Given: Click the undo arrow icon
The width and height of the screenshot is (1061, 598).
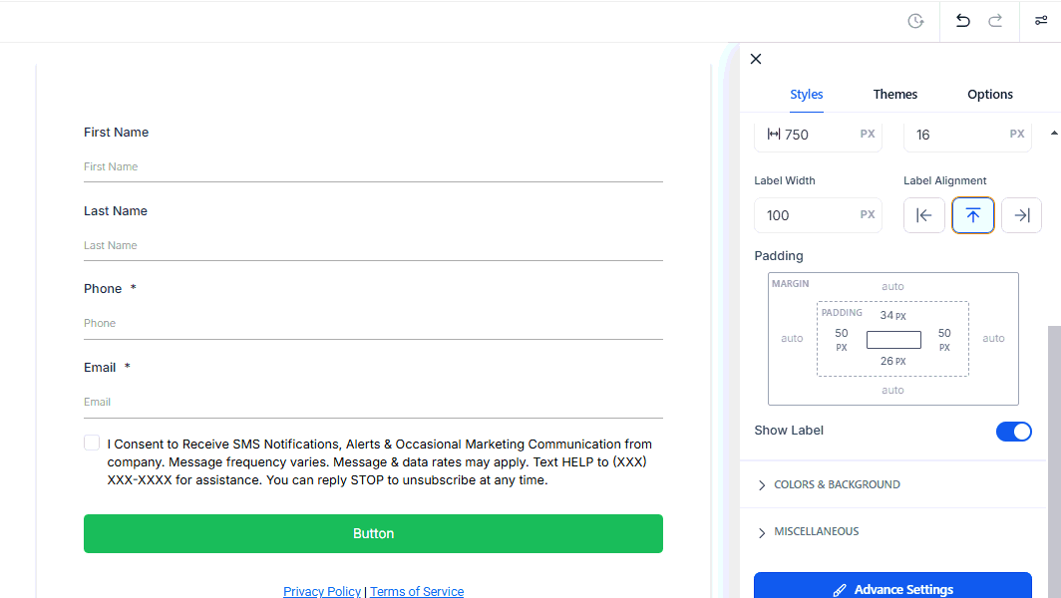Looking at the screenshot, I should pyautogui.click(x=962, y=21).
